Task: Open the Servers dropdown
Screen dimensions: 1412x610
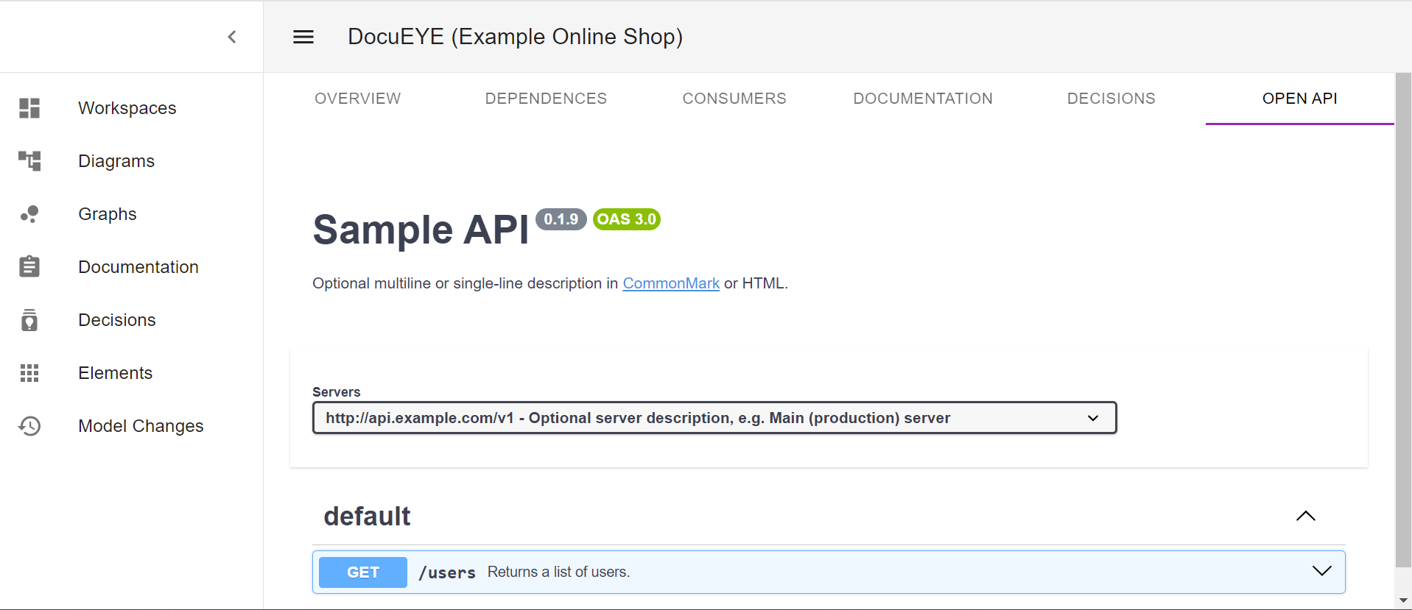Action: tap(714, 418)
